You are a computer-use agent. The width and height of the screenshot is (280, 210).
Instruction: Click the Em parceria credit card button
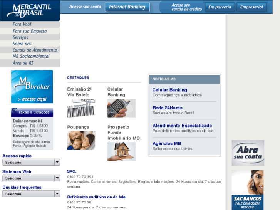(220, 7)
